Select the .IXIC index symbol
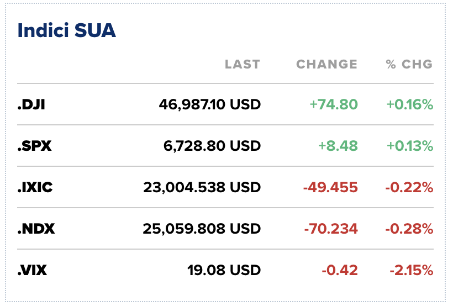453x306 pixels. tap(35, 187)
